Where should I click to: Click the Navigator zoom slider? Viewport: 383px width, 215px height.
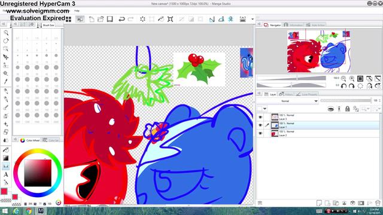(x=291, y=78)
